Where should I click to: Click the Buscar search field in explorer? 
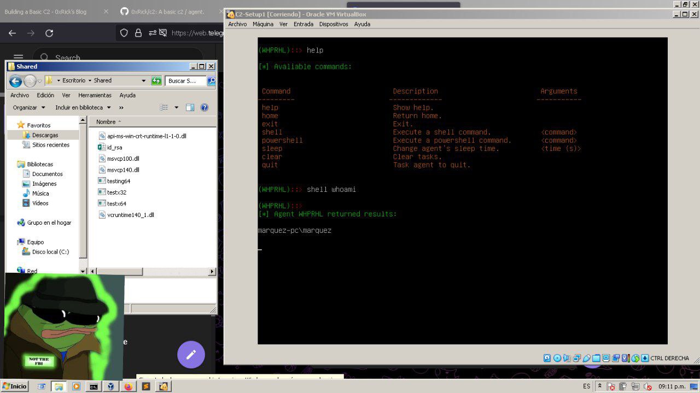tap(186, 81)
